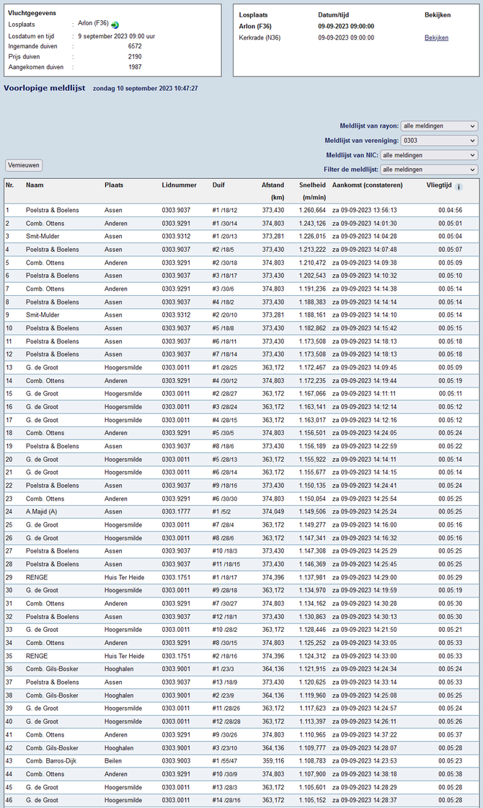Click arrival time 09-09-2023 14:38:18
Viewport: 483px width, 808px height.
click(368, 774)
